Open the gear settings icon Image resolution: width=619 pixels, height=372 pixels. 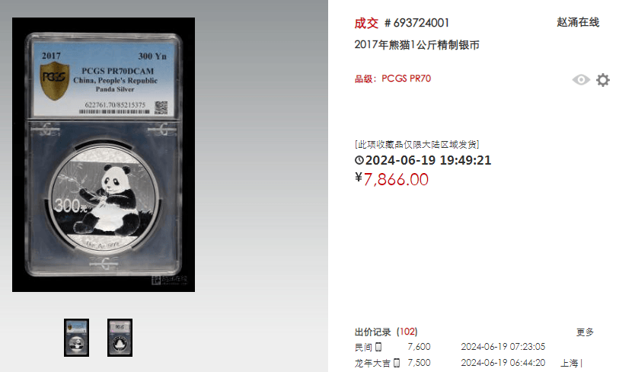[603, 80]
